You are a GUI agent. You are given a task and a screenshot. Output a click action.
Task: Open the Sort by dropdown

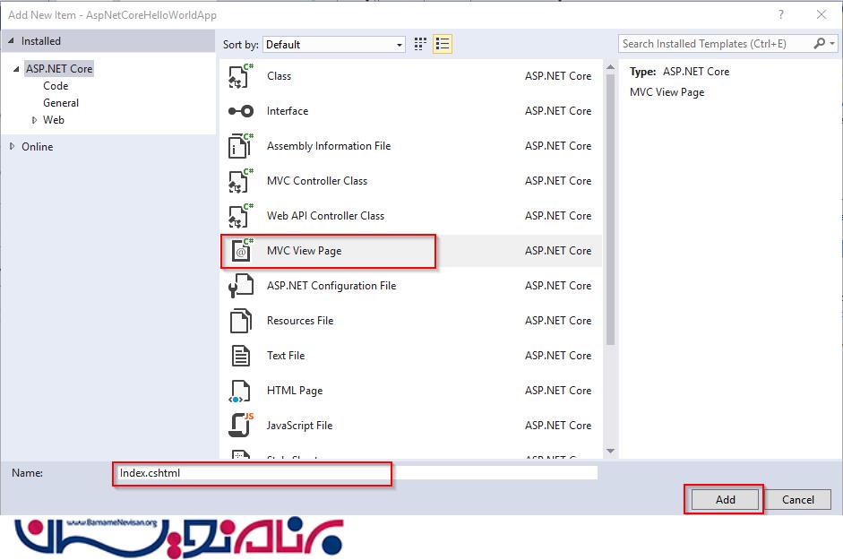pyautogui.click(x=334, y=44)
